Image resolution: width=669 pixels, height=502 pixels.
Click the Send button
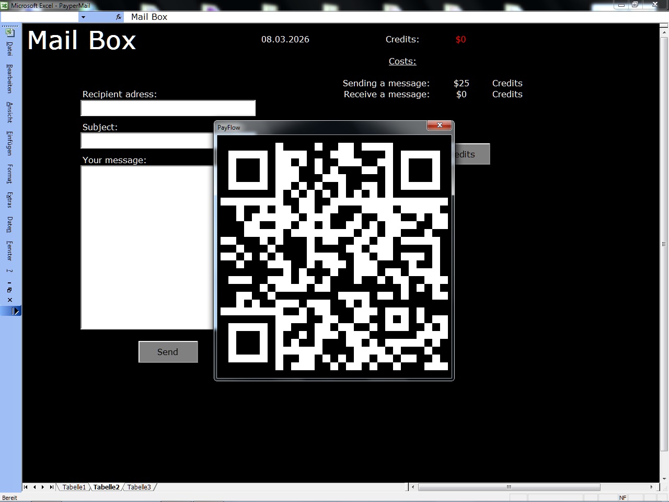pyautogui.click(x=168, y=352)
